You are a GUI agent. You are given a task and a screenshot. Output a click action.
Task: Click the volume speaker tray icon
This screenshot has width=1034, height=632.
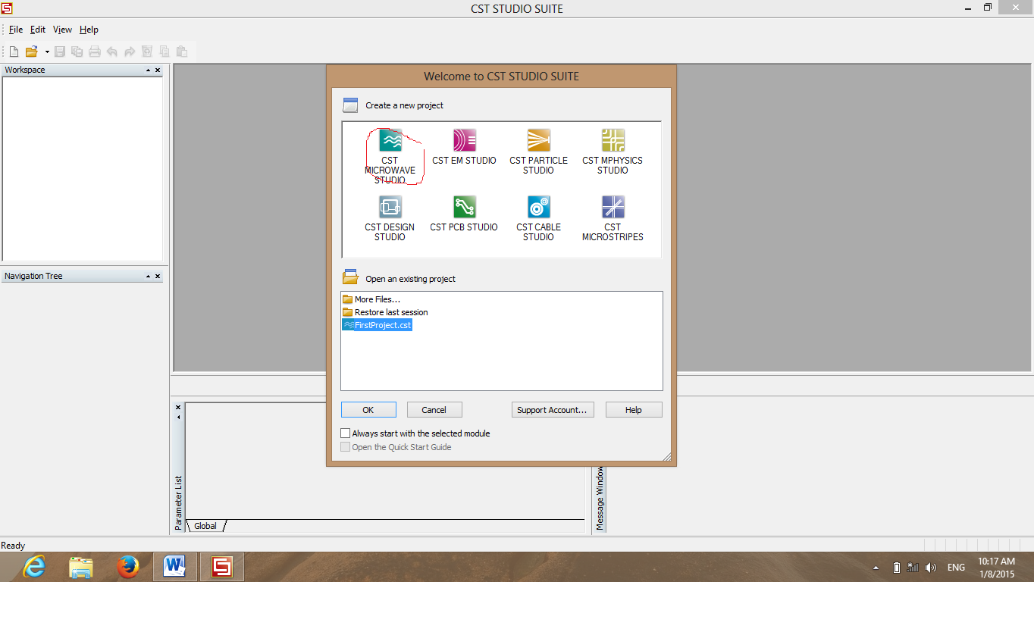point(931,568)
